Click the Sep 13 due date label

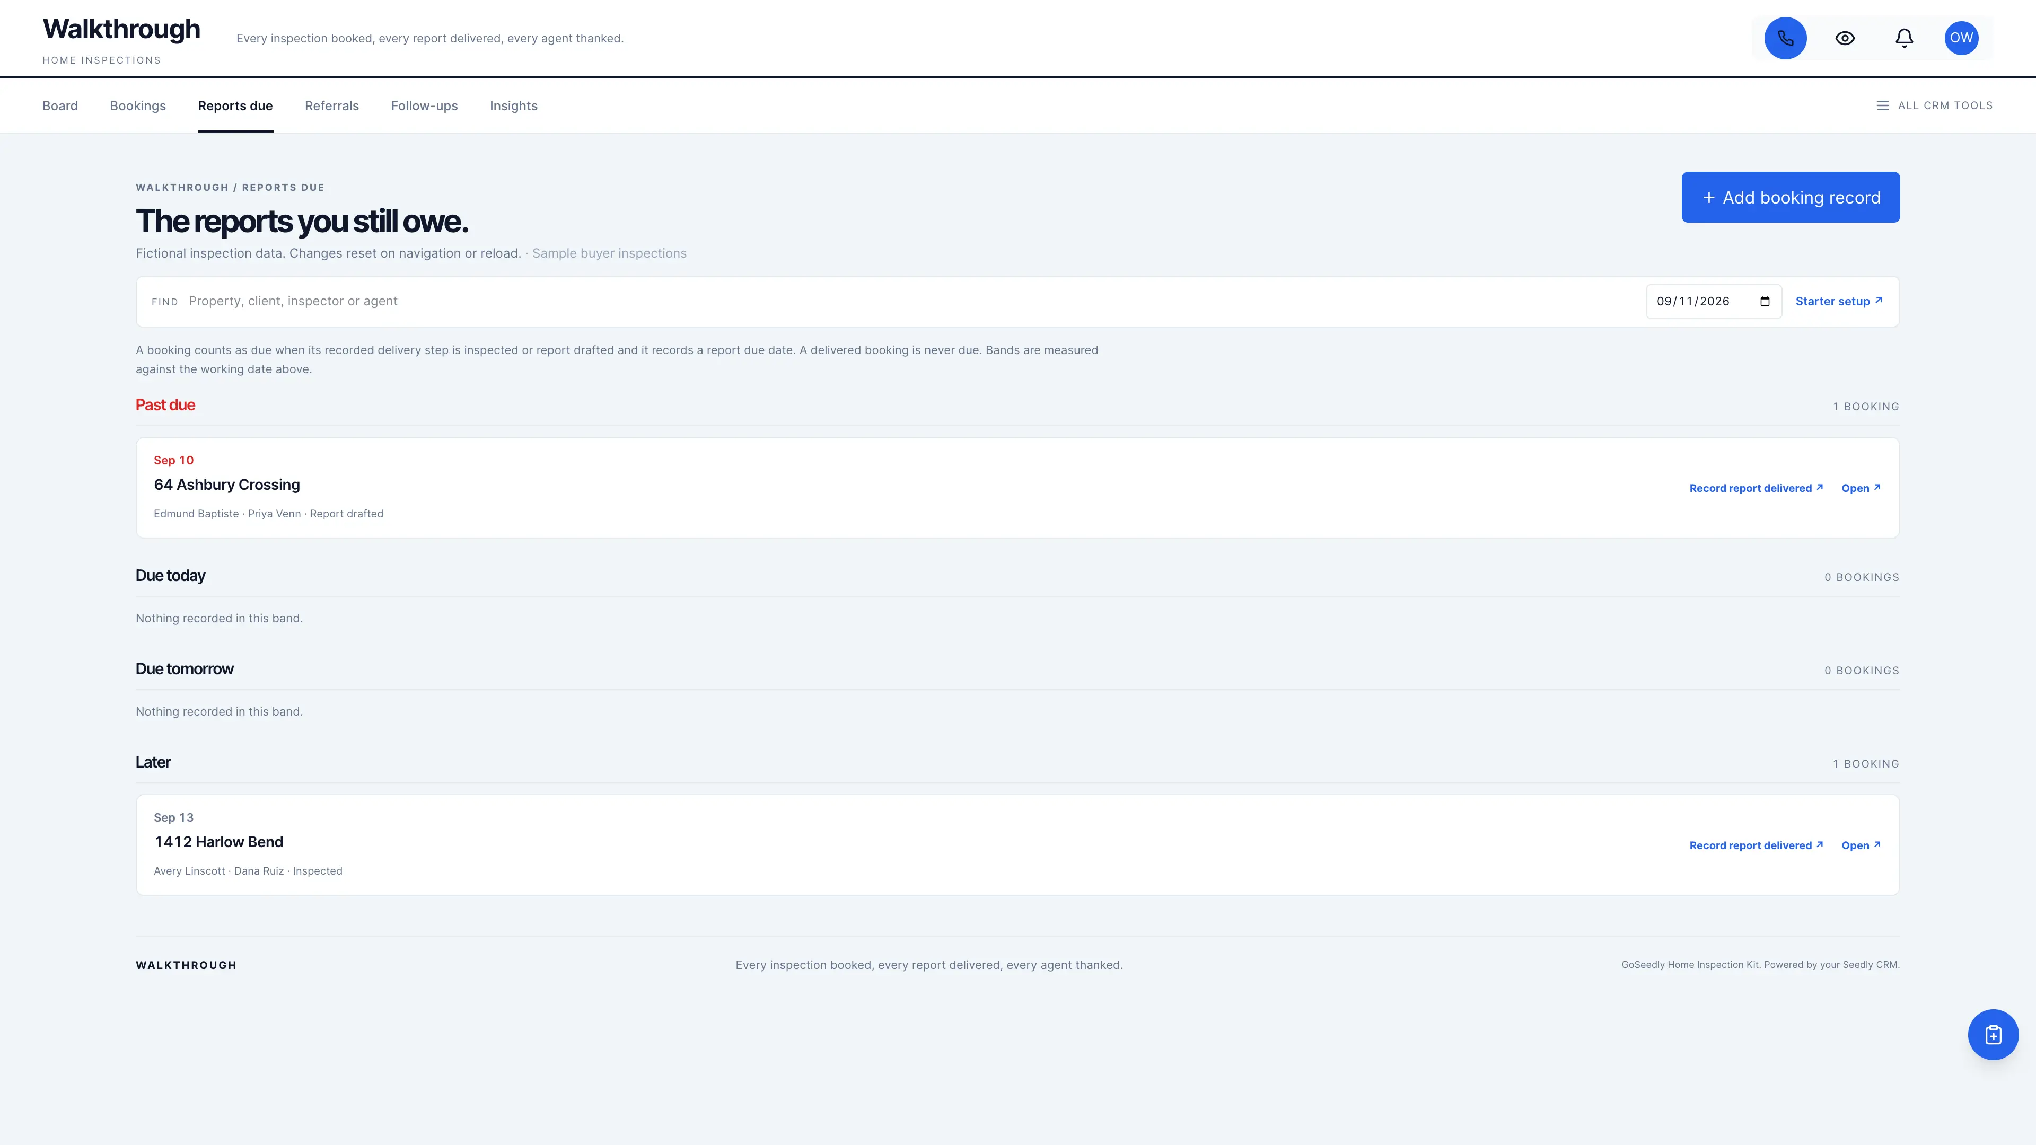pyautogui.click(x=174, y=817)
